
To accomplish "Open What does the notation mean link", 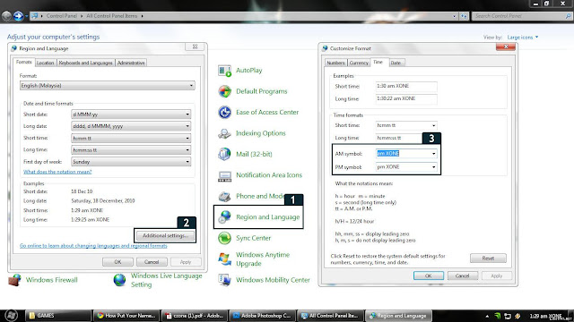I will pos(57,172).
